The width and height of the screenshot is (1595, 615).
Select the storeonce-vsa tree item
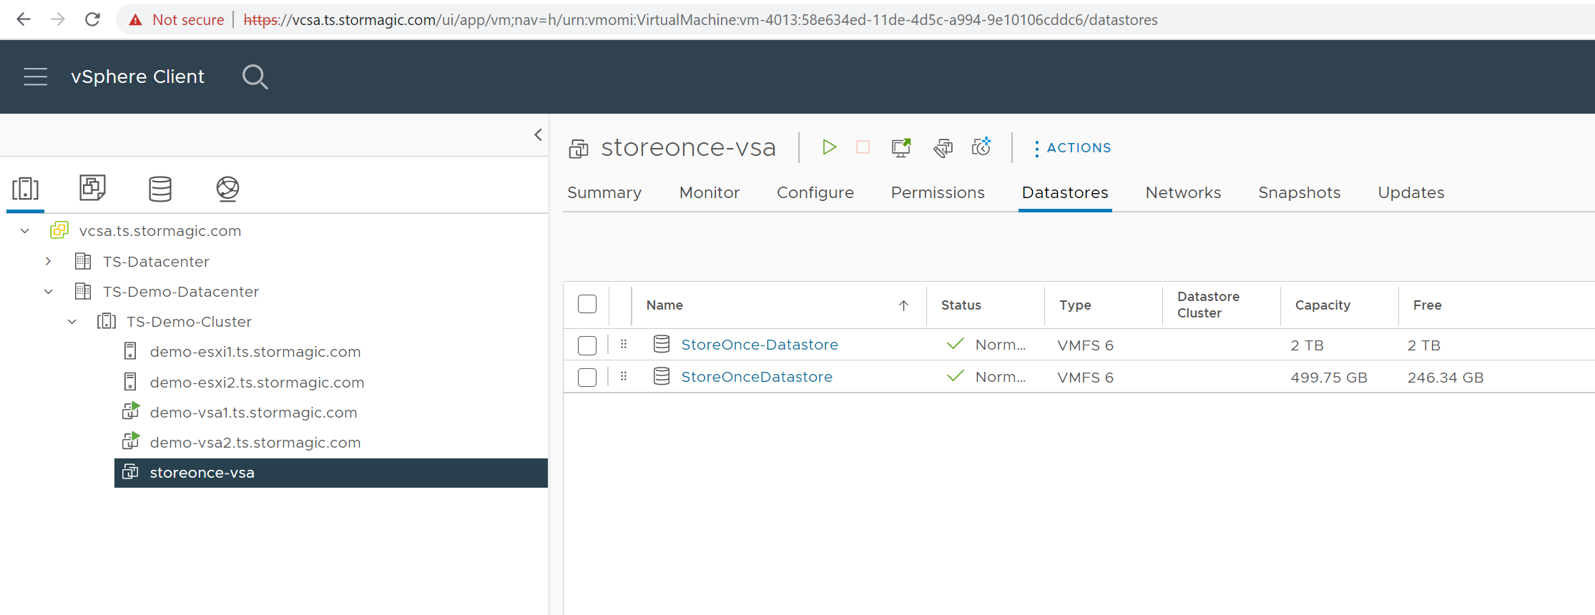pyautogui.click(x=330, y=473)
